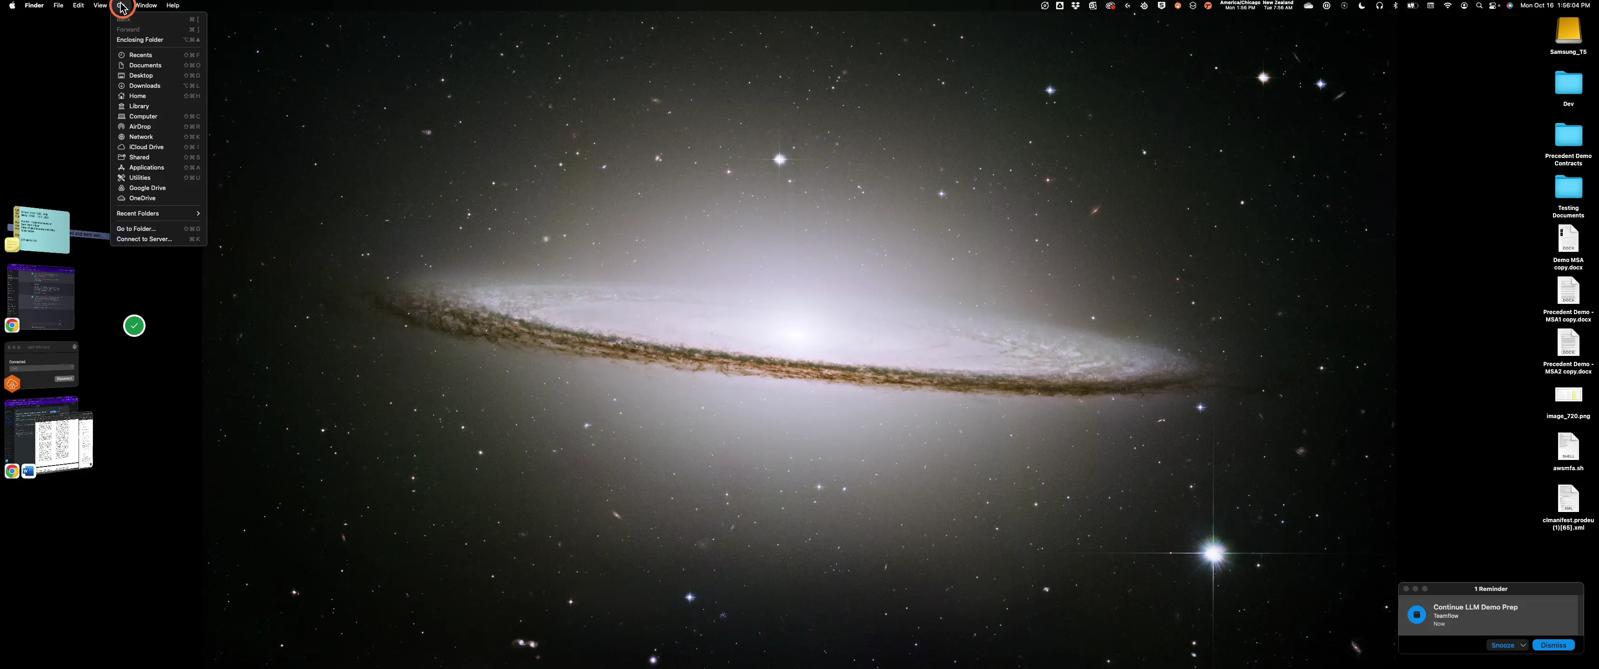The width and height of the screenshot is (1599, 669).
Task: Select the Precedent Demo - MSA2 copy.docx file
Action: 1568,343
